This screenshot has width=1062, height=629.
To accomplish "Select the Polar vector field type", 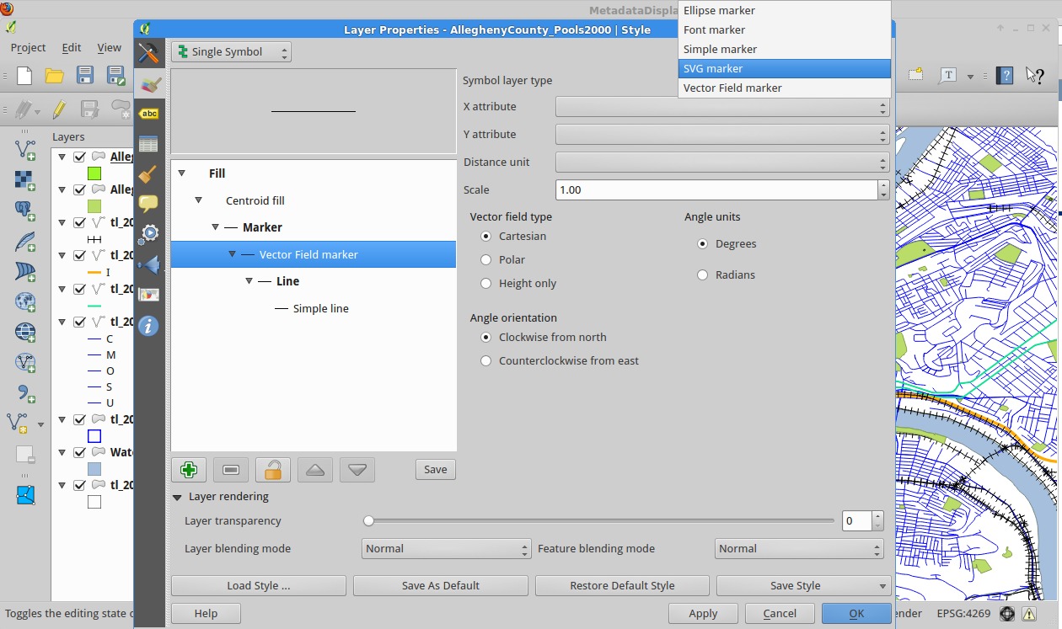I will click(485, 260).
